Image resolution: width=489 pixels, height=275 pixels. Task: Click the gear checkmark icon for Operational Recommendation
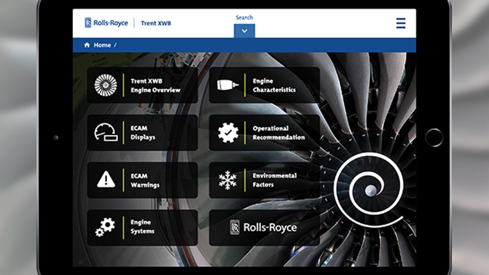click(228, 132)
